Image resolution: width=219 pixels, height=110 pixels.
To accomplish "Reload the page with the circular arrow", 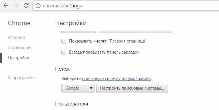I will (26, 5).
